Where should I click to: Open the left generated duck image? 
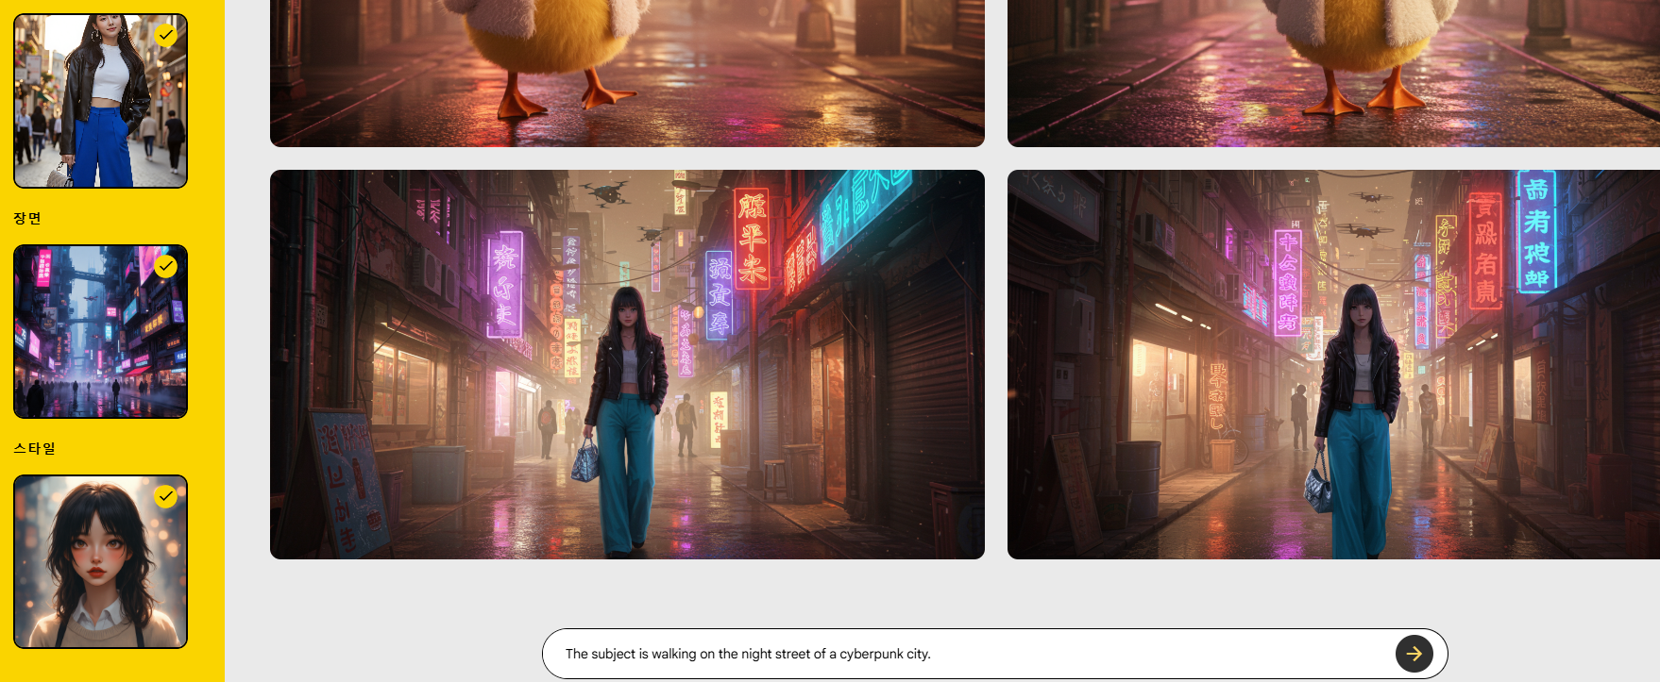coord(627,74)
